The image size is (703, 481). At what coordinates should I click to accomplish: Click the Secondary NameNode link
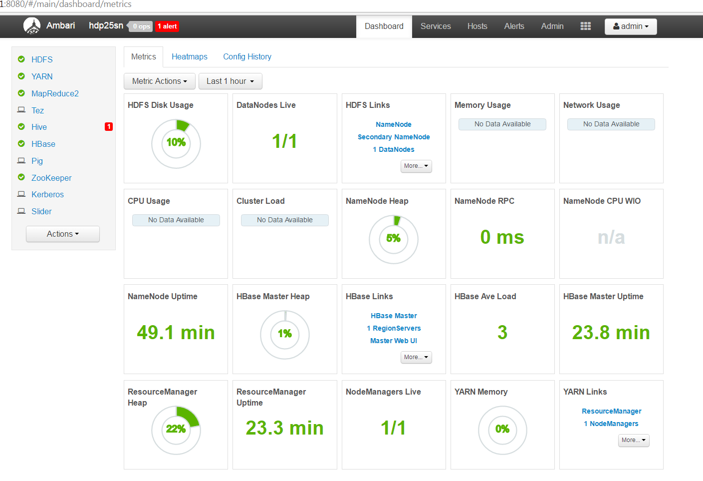point(394,137)
